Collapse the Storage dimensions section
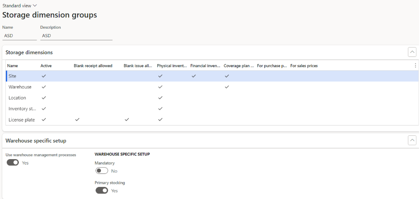Viewport: 420px width, 199px height. click(x=412, y=52)
